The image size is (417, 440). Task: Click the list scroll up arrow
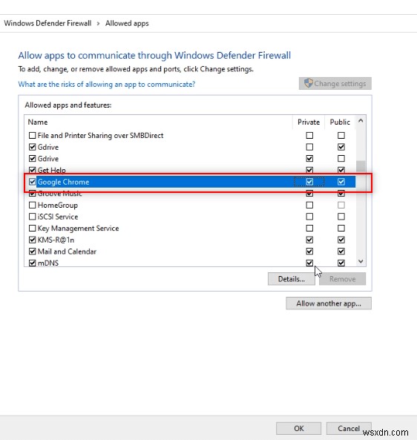361,121
